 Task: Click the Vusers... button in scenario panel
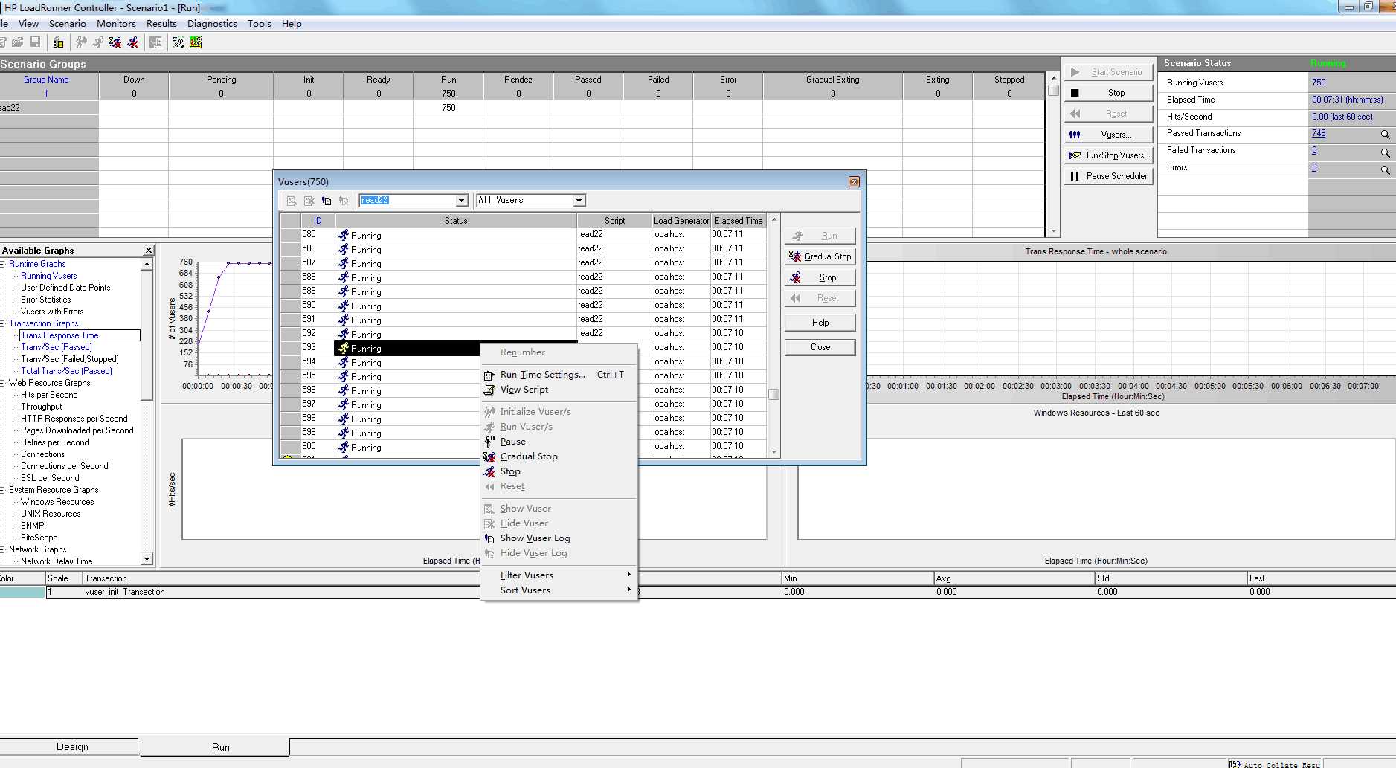(1108, 135)
